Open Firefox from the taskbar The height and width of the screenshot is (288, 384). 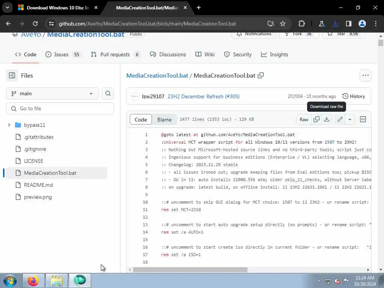click(x=33, y=280)
